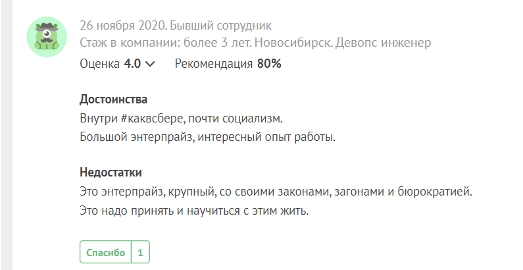Expand the rating chevron next to 4.0
The image size is (523, 270).
point(150,65)
